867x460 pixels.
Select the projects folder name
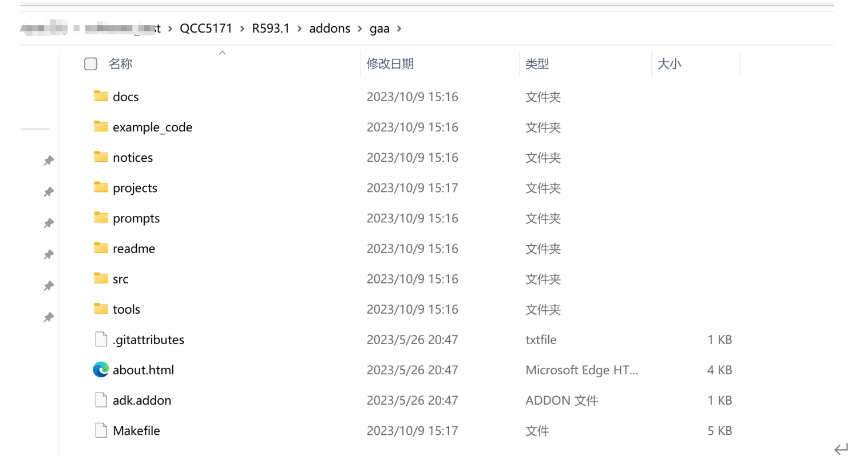(135, 188)
